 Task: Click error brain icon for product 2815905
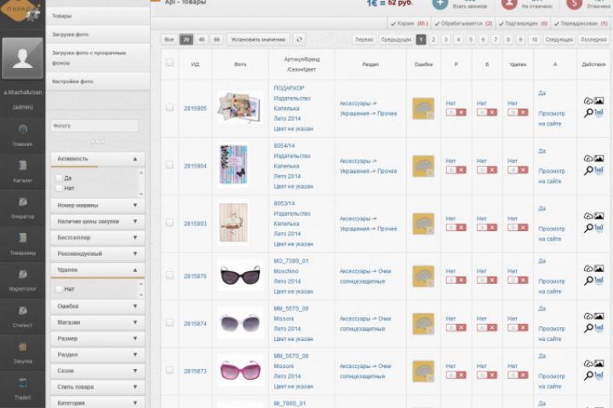[423, 109]
